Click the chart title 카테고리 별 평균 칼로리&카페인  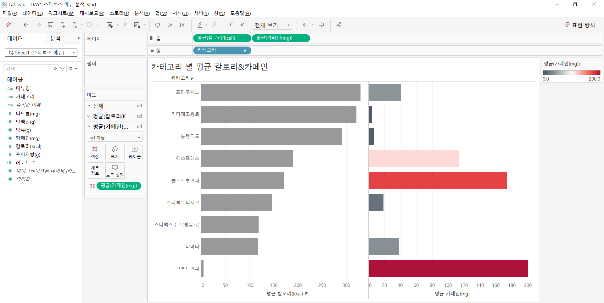(x=209, y=67)
